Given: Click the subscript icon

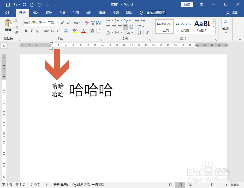Looking at the screenshot, I should 52,31.
